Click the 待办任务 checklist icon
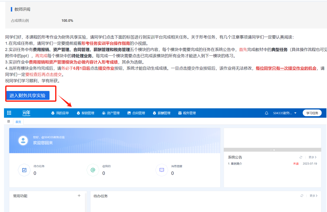The height and width of the screenshot is (212, 327). pos(24,170)
